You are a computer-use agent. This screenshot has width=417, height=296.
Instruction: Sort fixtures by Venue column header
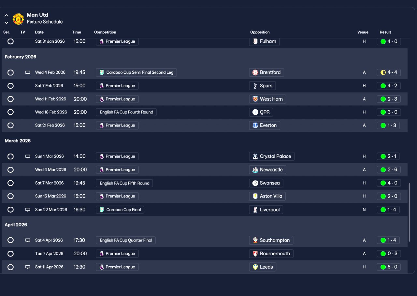(363, 32)
